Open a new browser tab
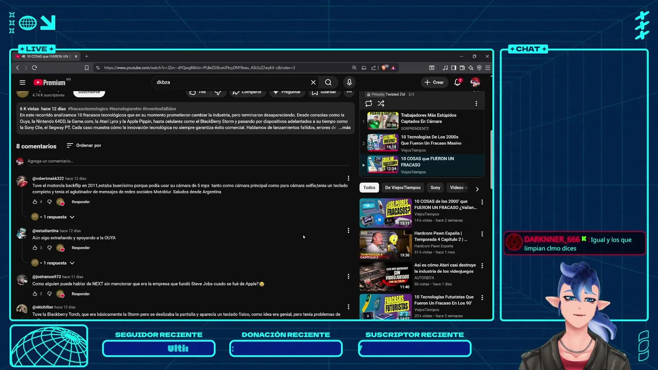This screenshot has height=370, width=658. click(x=86, y=57)
